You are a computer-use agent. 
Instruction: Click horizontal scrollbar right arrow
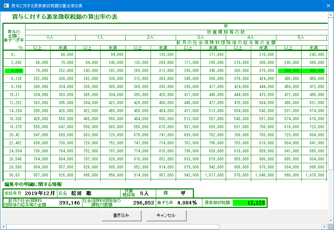pyautogui.click(x=324, y=227)
